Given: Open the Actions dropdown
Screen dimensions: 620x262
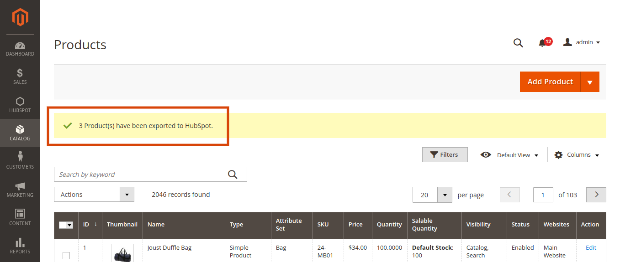Looking at the screenshot, I should coord(94,195).
